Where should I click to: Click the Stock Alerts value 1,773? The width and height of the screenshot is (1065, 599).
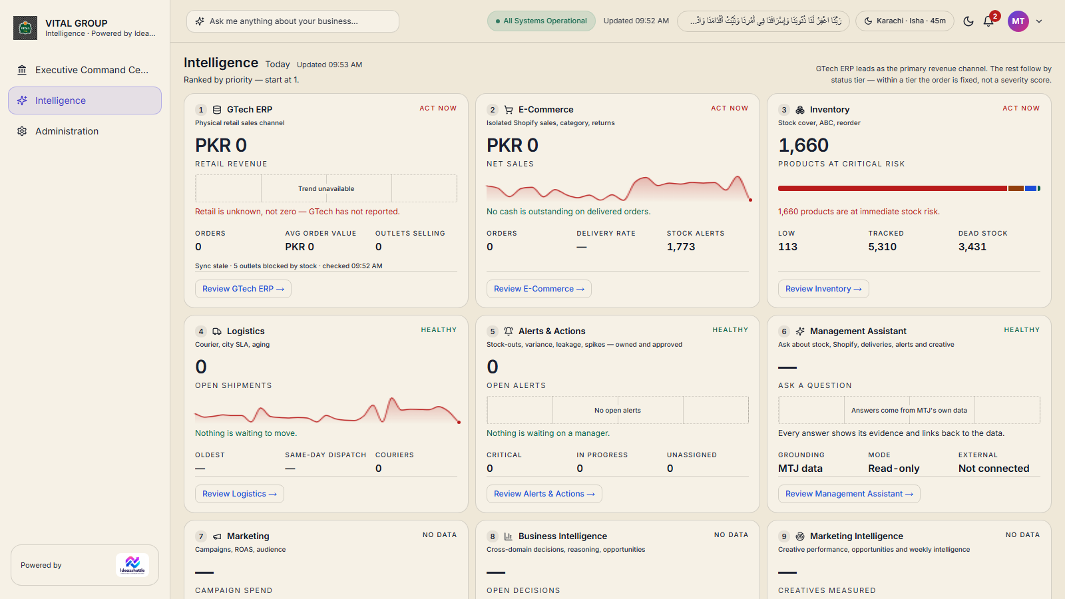click(x=681, y=247)
